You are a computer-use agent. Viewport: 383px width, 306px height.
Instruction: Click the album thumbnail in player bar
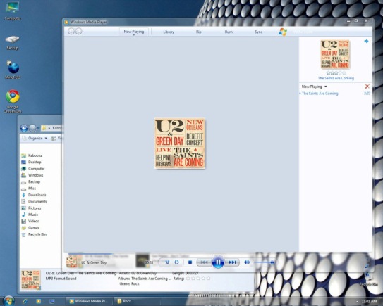(72, 262)
